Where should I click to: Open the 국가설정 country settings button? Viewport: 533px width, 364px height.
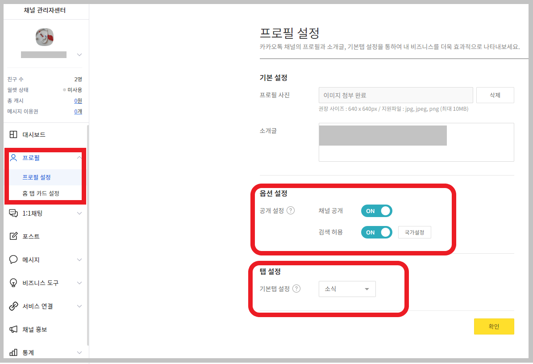click(x=414, y=232)
